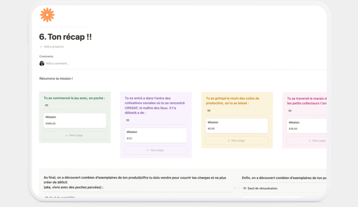Click the purple heading about cotisations sociales
The width and height of the screenshot is (358, 207).
[x=155, y=105]
